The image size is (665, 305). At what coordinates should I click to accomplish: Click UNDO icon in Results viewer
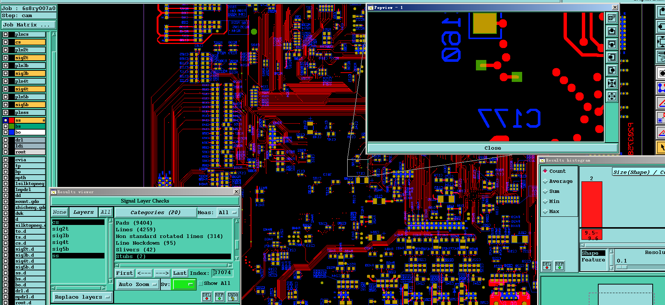(x=233, y=297)
